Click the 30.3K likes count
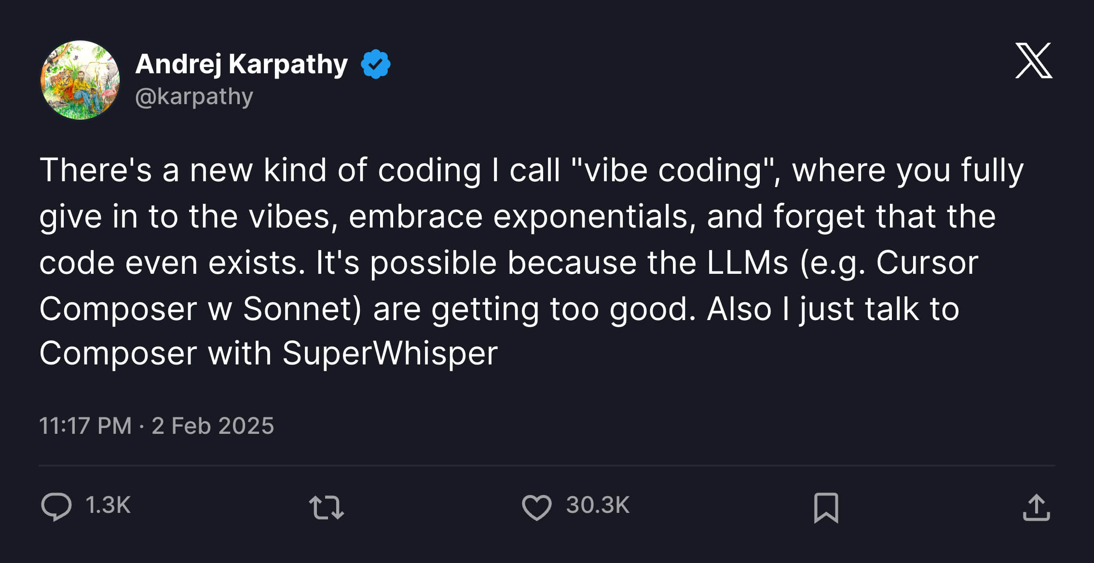The width and height of the screenshot is (1094, 563). point(597,506)
